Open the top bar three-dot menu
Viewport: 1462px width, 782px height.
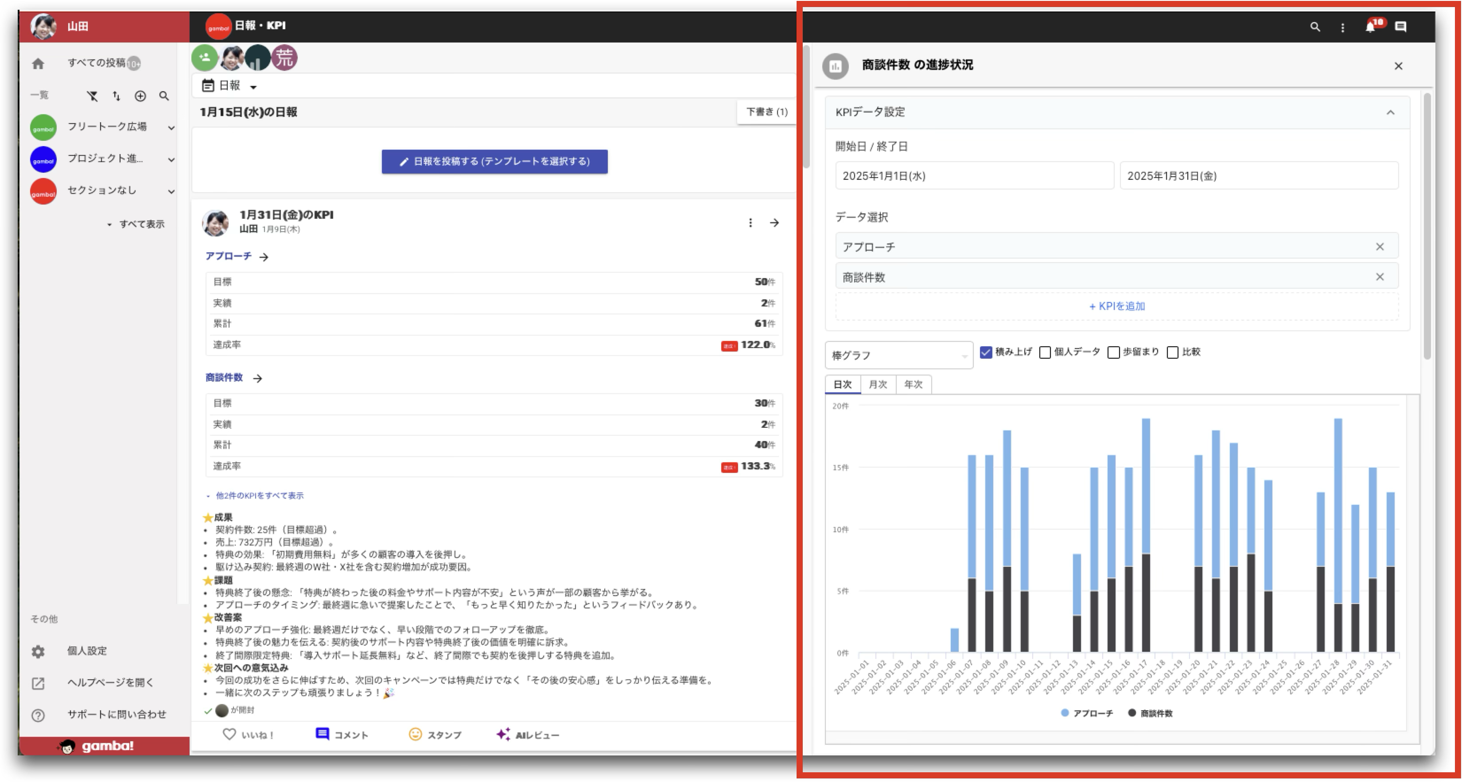(1342, 27)
